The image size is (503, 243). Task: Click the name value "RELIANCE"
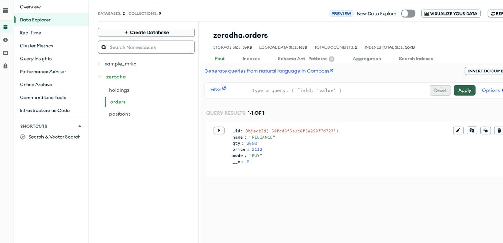point(262,137)
